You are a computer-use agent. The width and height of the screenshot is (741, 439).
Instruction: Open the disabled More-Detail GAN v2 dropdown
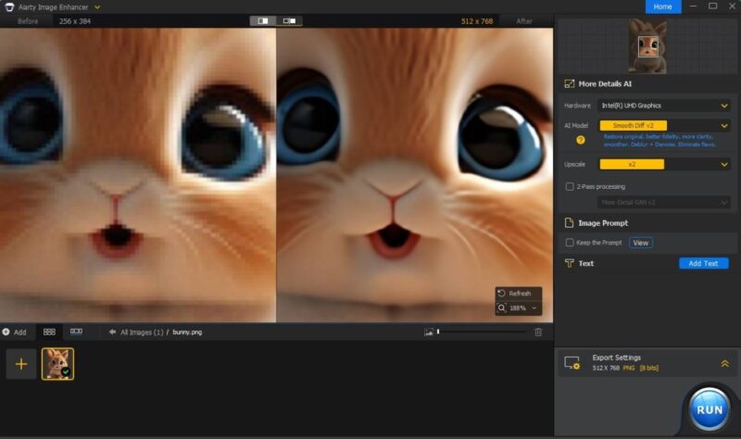click(x=664, y=202)
